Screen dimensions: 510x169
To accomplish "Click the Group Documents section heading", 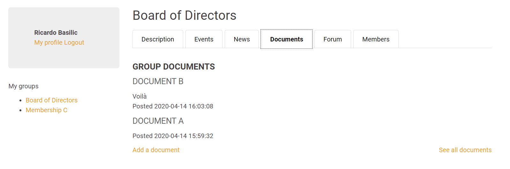I will (x=174, y=67).
